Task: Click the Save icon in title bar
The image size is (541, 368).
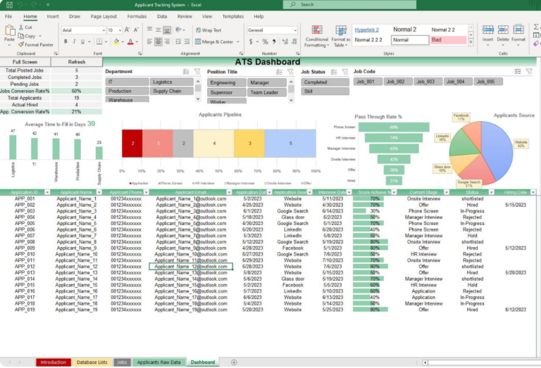Action: (x=9, y=5)
